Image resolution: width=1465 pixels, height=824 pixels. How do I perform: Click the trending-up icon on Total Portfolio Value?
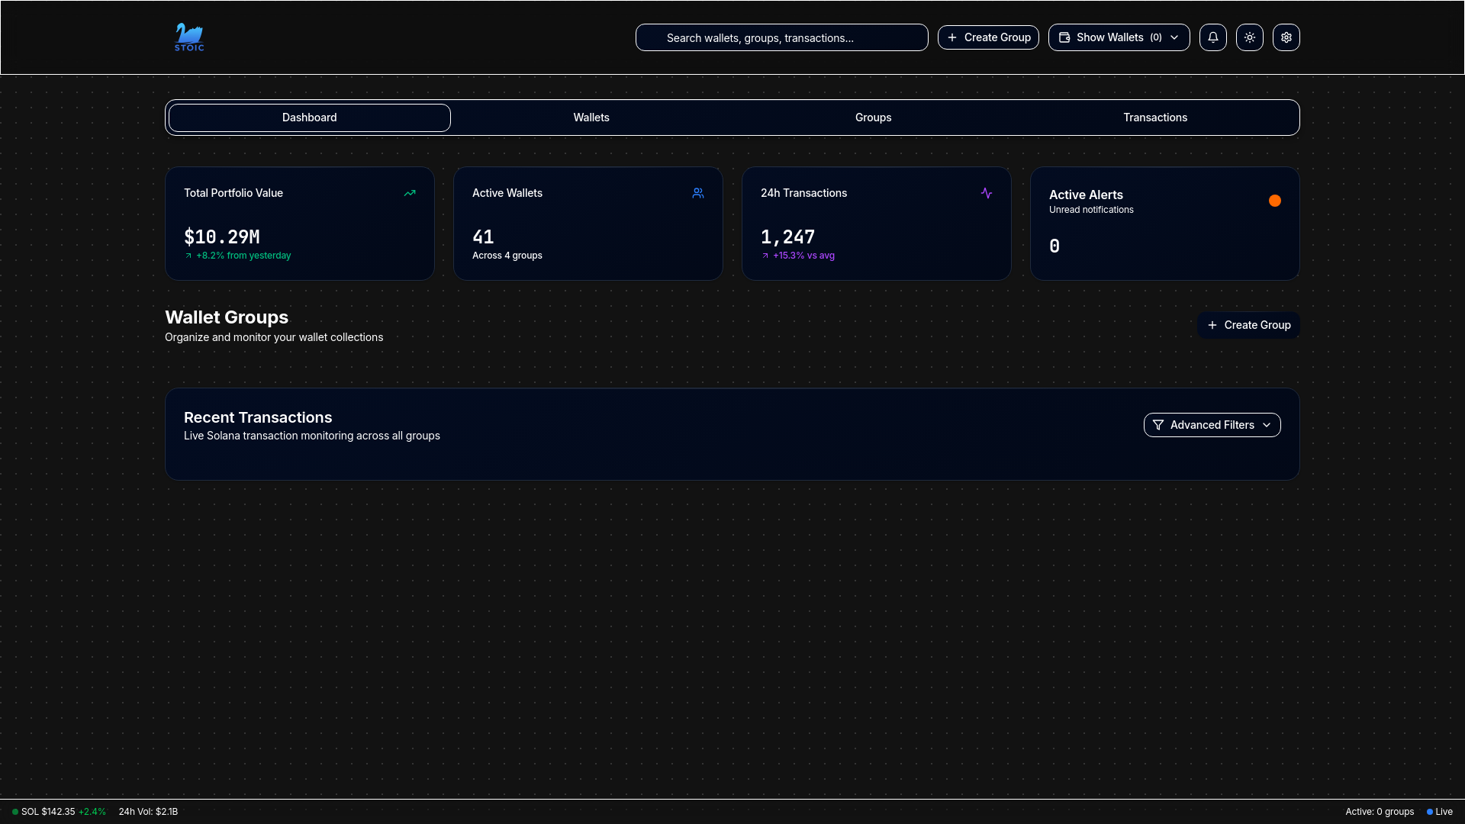(x=410, y=193)
